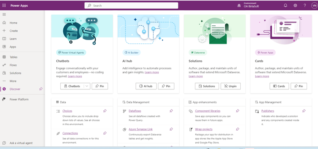
Task: Ask a virtual agent in sidebar
Action: point(21,143)
